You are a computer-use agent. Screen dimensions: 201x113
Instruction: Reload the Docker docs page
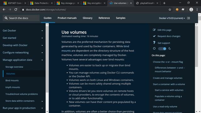[16, 10]
